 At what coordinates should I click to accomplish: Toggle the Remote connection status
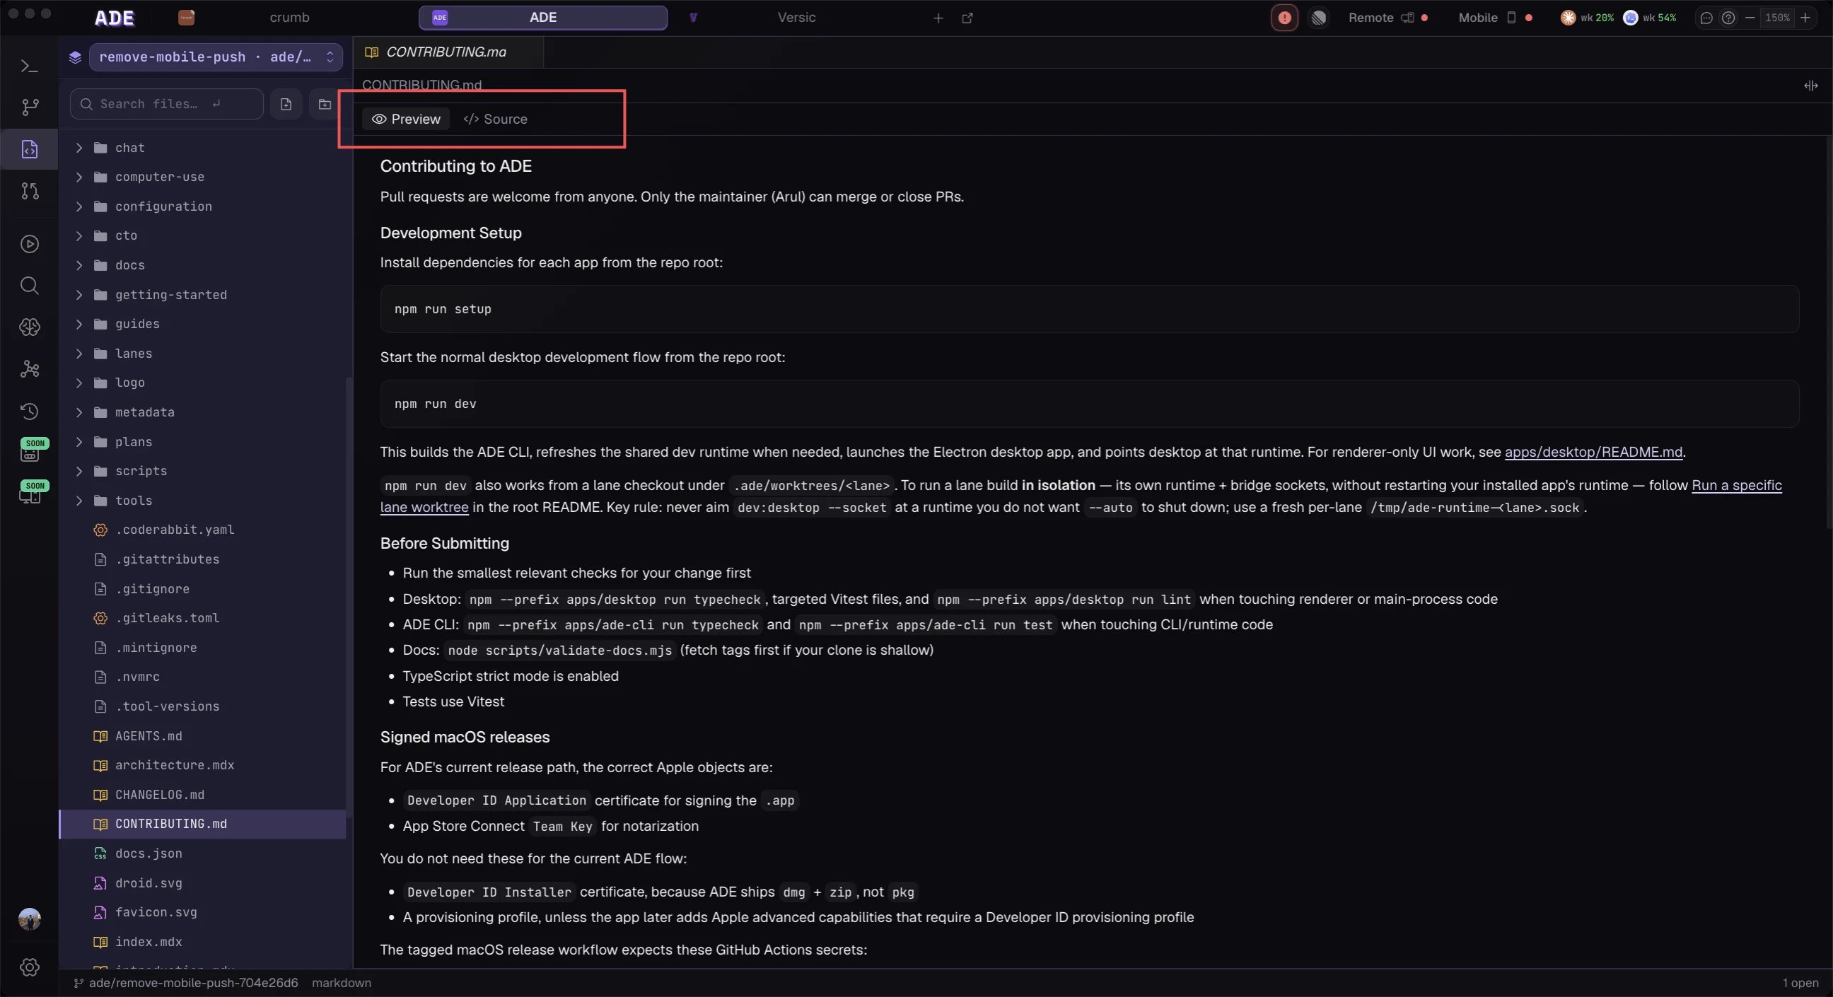tap(1387, 18)
